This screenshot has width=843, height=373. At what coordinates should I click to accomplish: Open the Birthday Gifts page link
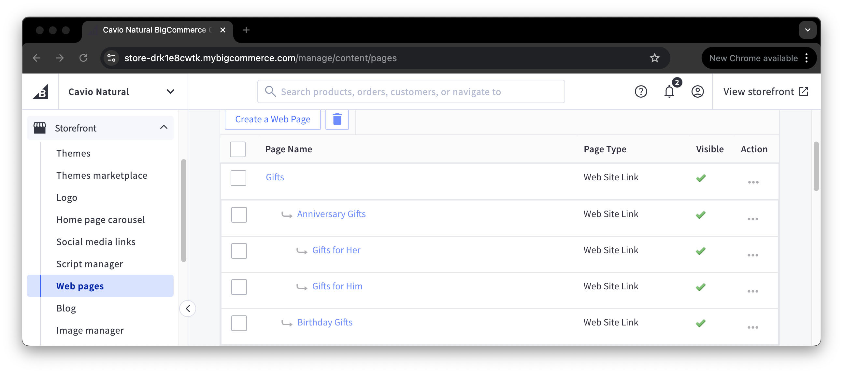pyautogui.click(x=325, y=322)
